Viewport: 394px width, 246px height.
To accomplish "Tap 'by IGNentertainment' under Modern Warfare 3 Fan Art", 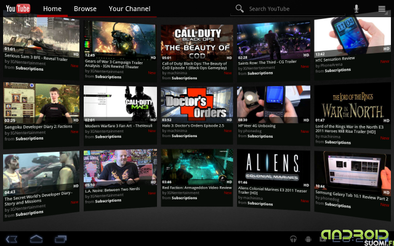I will pos(104,131).
